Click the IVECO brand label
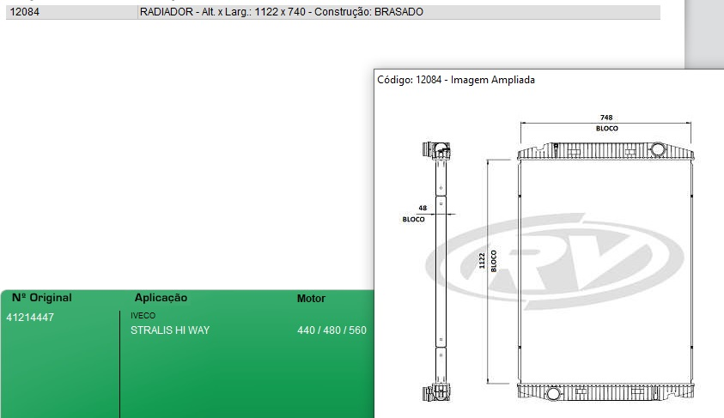 [143, 316]
